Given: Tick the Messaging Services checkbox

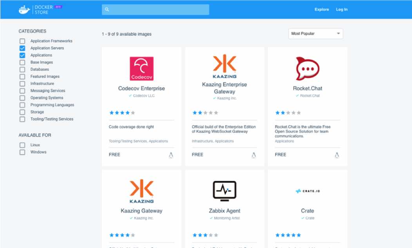Looking at the screenshot, I should click(x=22, y=91).
